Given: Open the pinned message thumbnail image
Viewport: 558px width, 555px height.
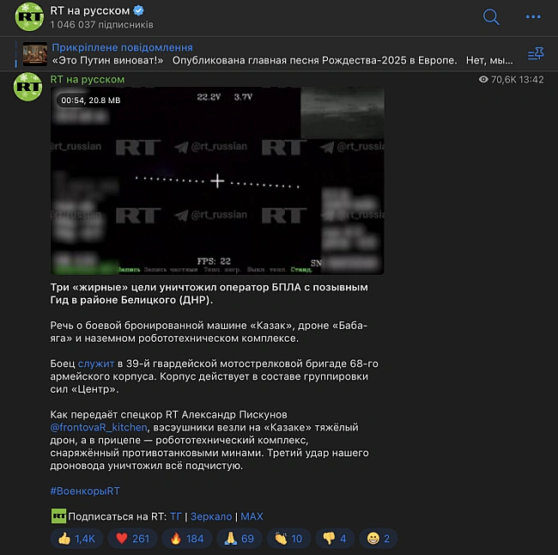Looking at the screenshot, I should click(x=35, y=54).
